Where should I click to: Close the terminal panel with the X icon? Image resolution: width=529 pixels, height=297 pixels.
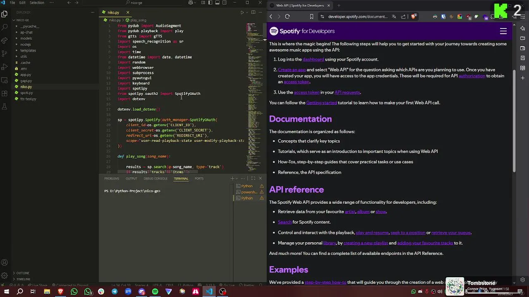pos(260,178)
